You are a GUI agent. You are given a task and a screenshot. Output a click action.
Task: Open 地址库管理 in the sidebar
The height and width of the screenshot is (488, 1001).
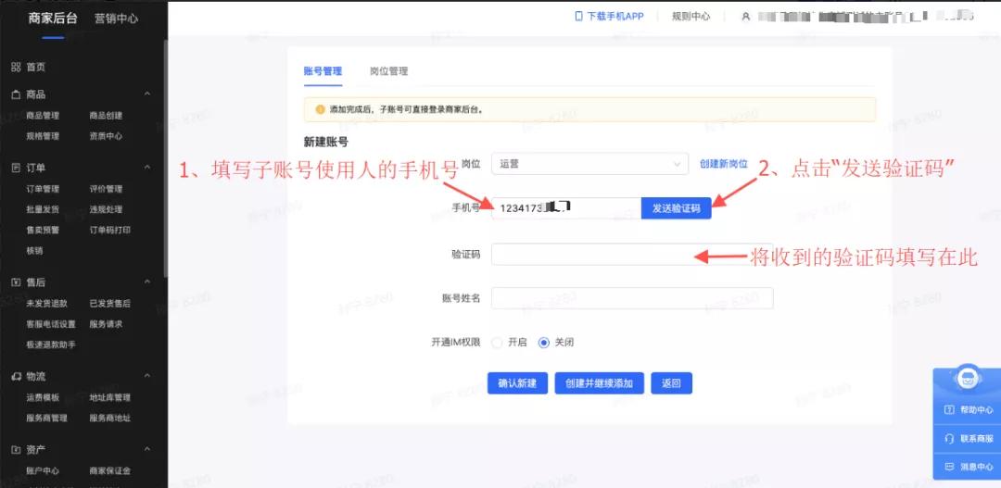109,397
